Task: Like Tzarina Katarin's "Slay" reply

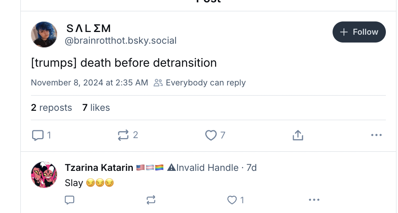Action: tap(232, 200)
